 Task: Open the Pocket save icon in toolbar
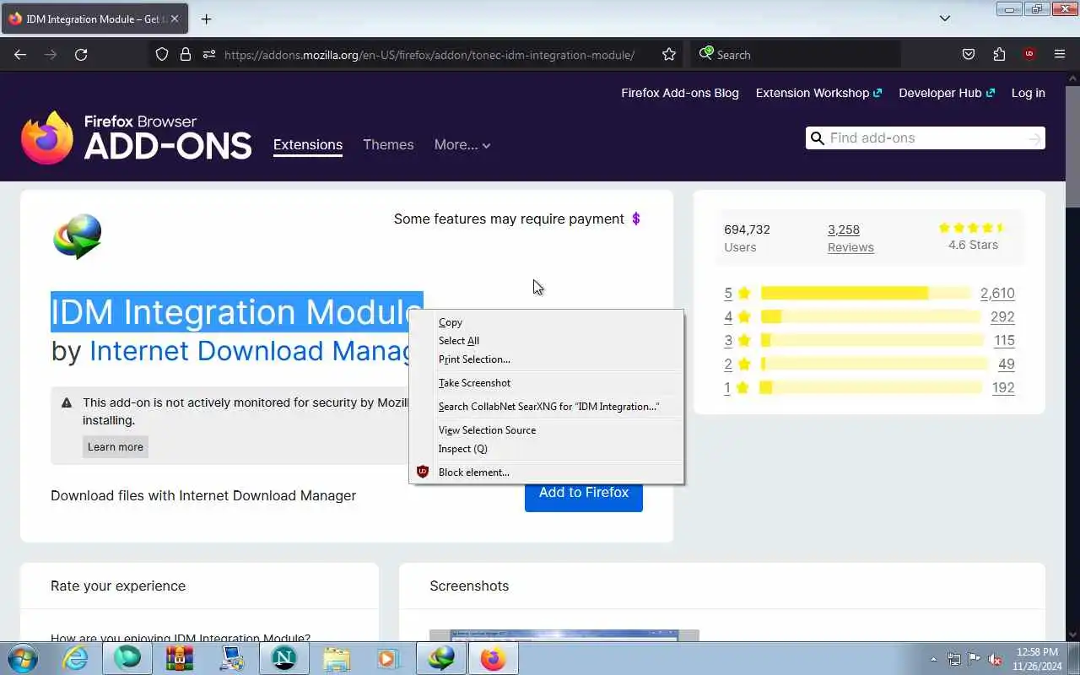click(x=969, y=54)
